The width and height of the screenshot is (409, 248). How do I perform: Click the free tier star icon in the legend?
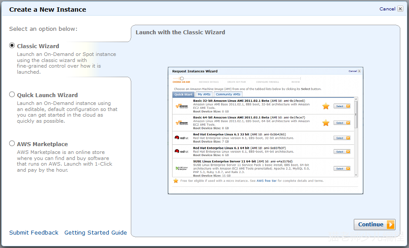[176, 181]
